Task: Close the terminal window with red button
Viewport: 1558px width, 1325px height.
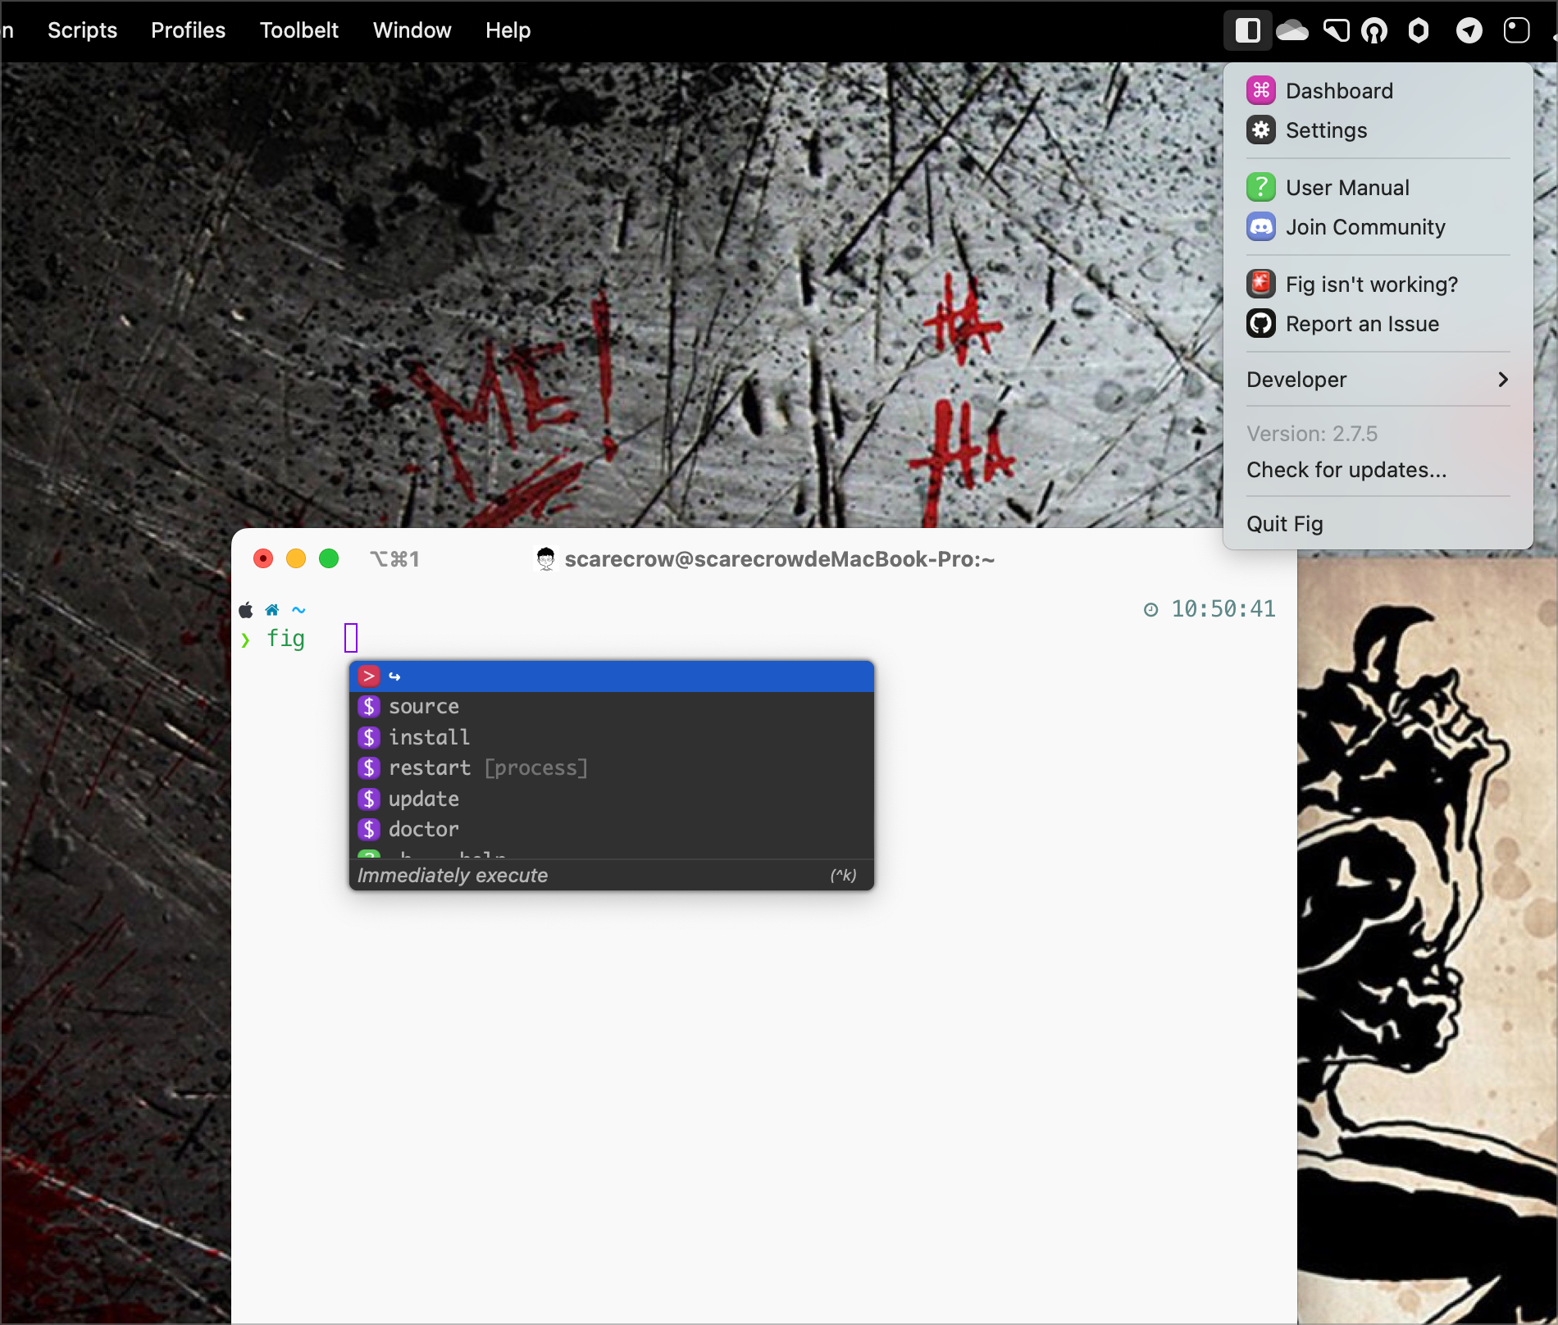Action: coord(263,558)
